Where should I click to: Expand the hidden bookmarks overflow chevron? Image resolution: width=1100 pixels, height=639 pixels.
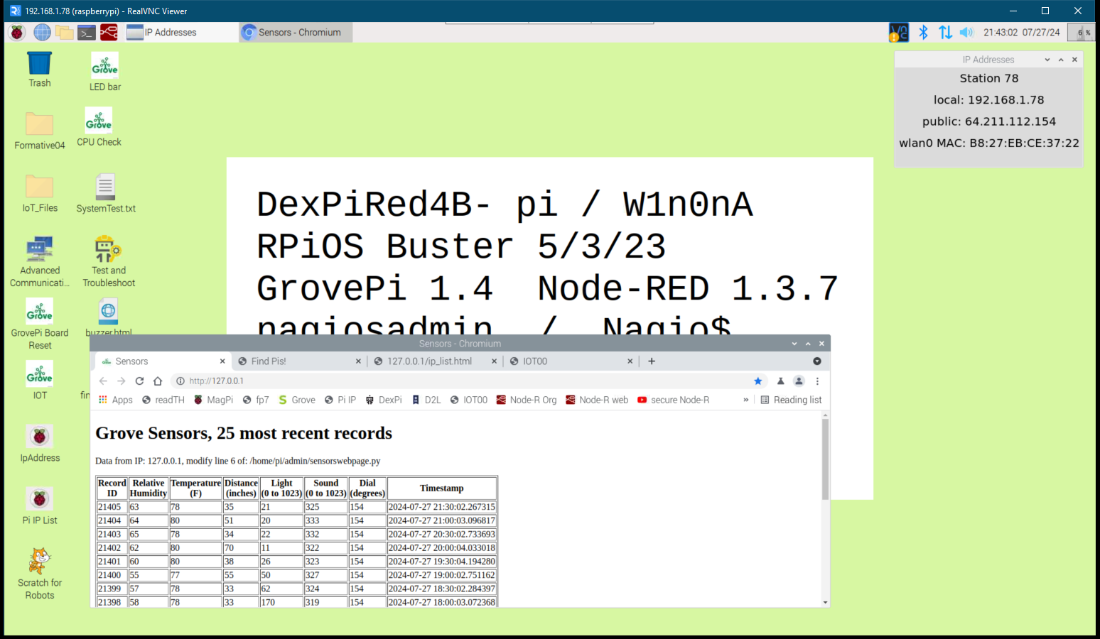pos(745,400)
